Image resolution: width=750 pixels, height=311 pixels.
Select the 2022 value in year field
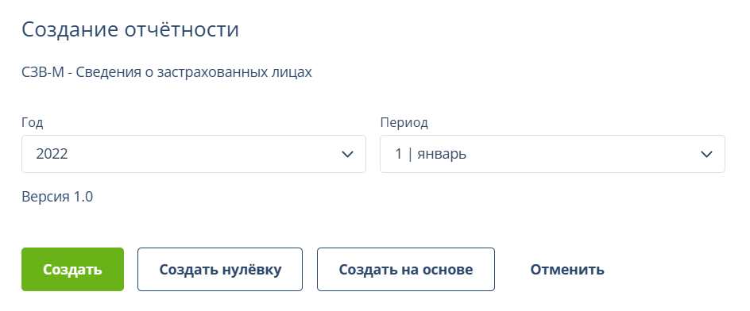click(52, 154)
